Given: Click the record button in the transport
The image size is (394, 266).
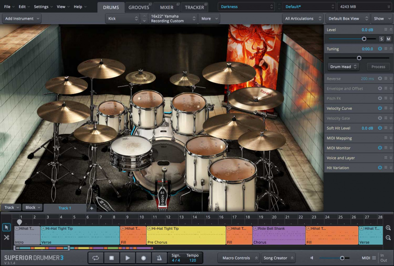Looking at the screenshot, I should click(x=143, y=258).
